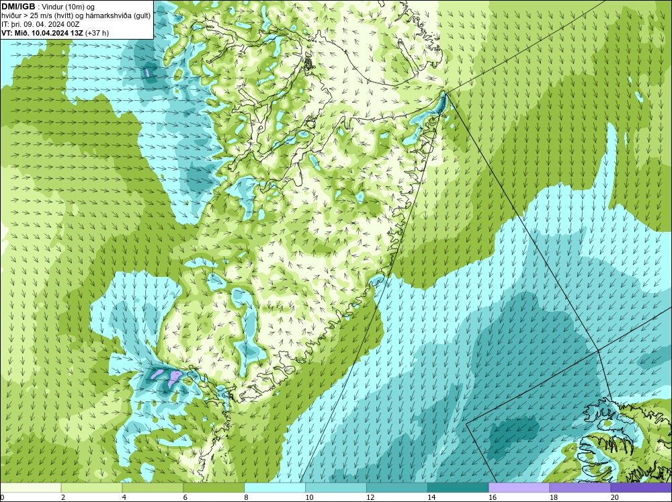The width and height of the screenshot is (672, 502).
Task: Click the legend scale label "20"
Action: pos(615,497)
